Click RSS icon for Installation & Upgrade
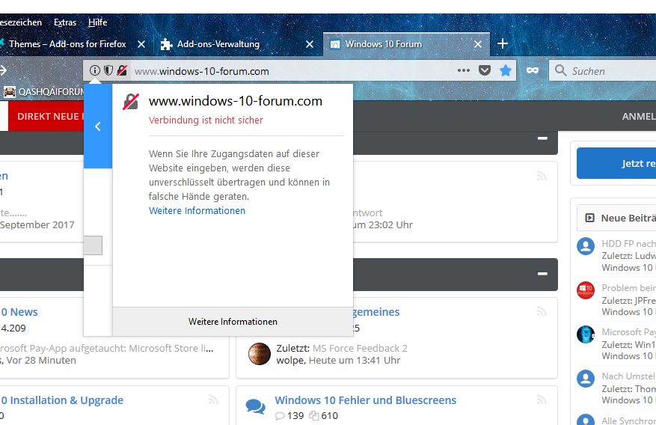The image size is (656, 425). pyautogui.click(x=213, y=400)
